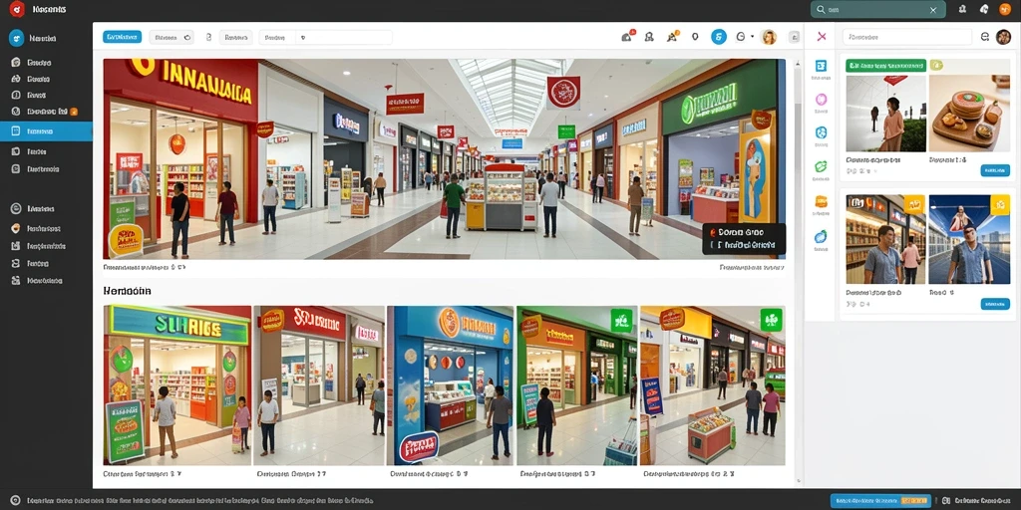Click the blue button in the bottom status bar
1021x510 pixels.
click(880, 501)
